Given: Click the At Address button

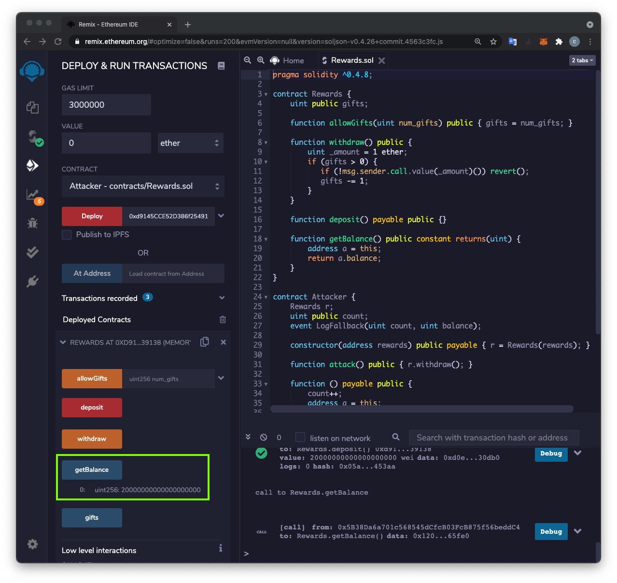Looking at the screenshot, I should (x=92, y=273).
